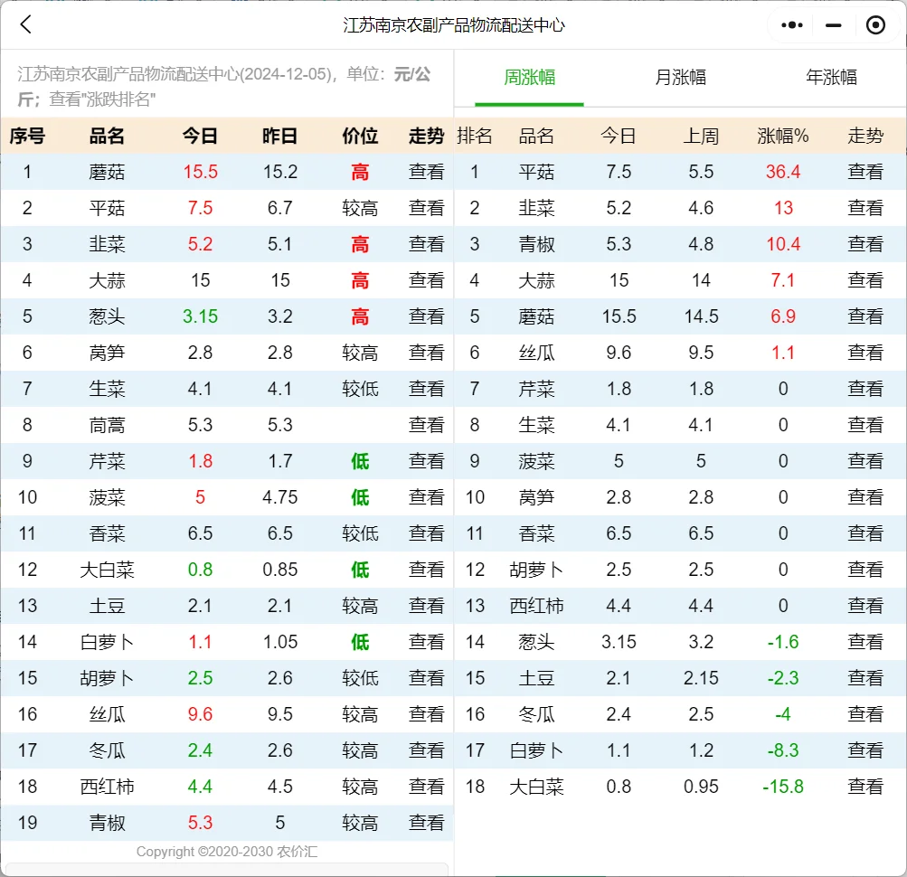
Task: Switch to the 月涨幅 tab
Action: [680, 77]
